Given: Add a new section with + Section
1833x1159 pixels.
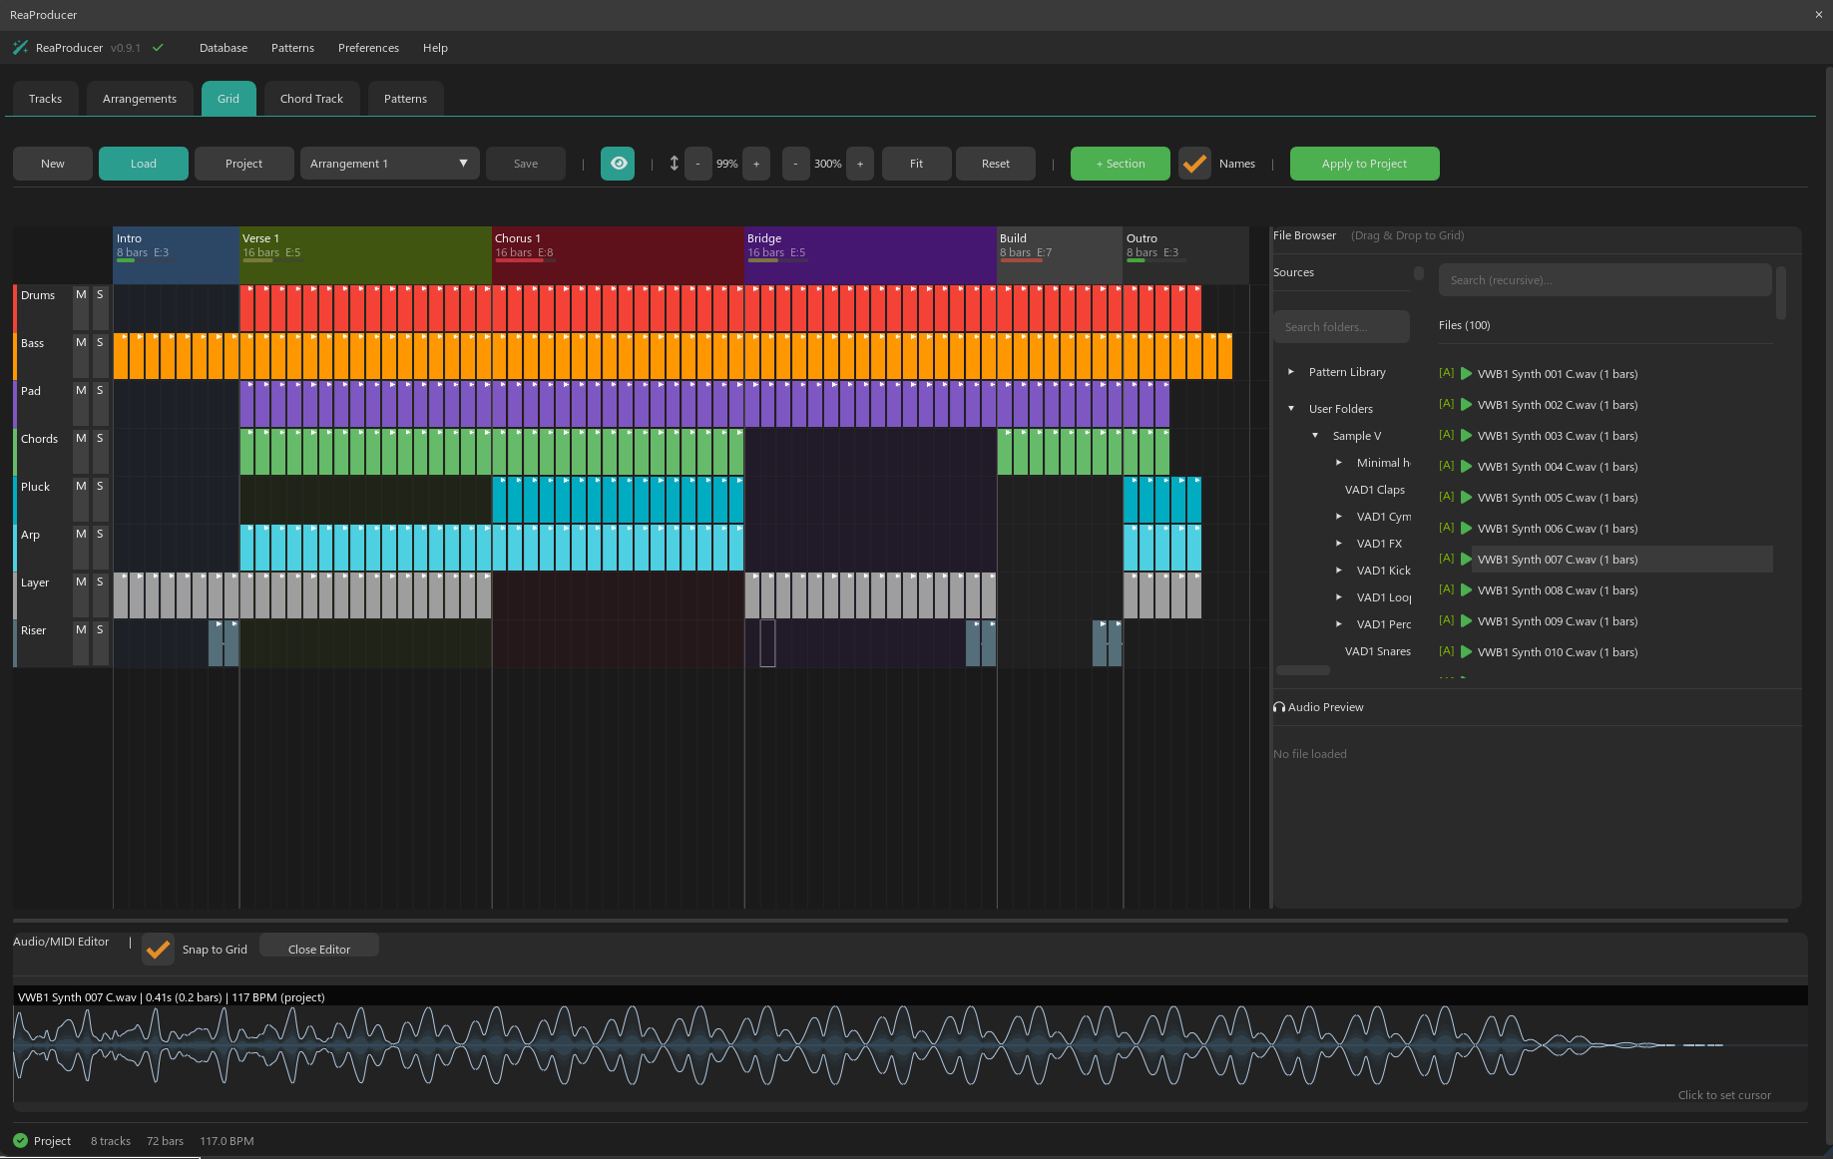Looking at the screenshot, I should pos(1120,163).
